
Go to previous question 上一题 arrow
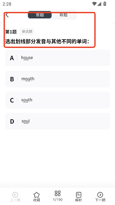click(15, 195)
